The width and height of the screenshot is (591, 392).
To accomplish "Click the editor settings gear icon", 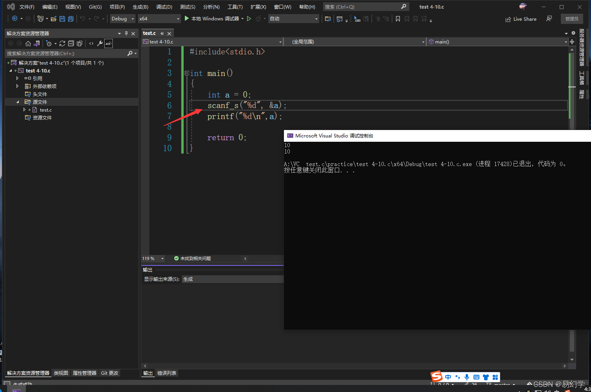I will (573, 33).
